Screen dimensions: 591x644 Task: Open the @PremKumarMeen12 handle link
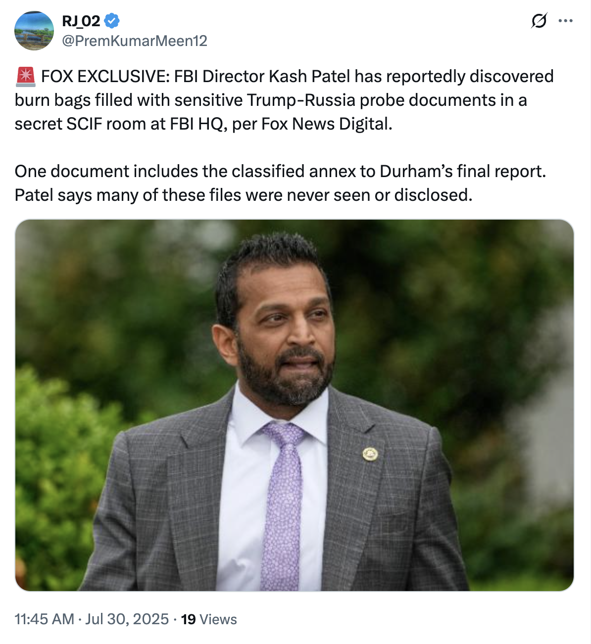click(x=134, y=41)
